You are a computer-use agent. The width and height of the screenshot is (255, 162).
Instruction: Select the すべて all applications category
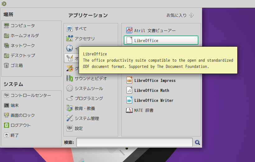pyautogui.click(x=76, y=29)
